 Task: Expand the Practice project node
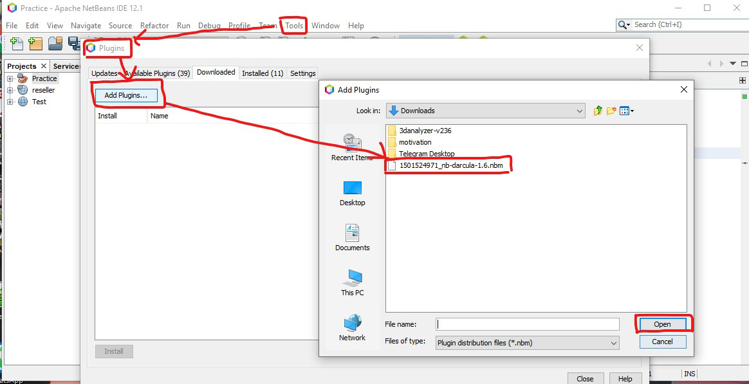[10, 79]
